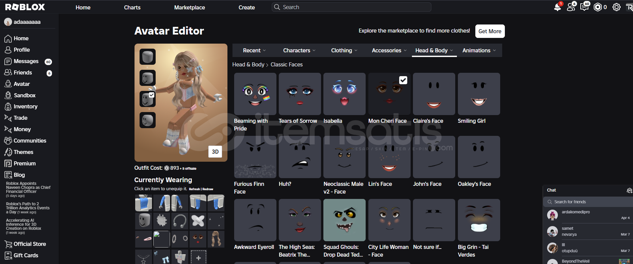This screenshot has width=633, height=264.
Task: Open Themes in the sidebar
Action: pos(19,152)
